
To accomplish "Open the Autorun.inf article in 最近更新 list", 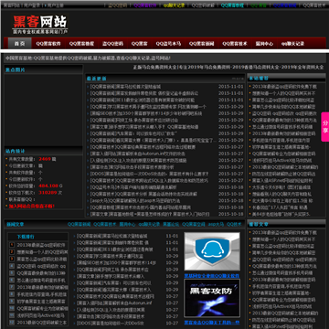I will tap(138, 154).
